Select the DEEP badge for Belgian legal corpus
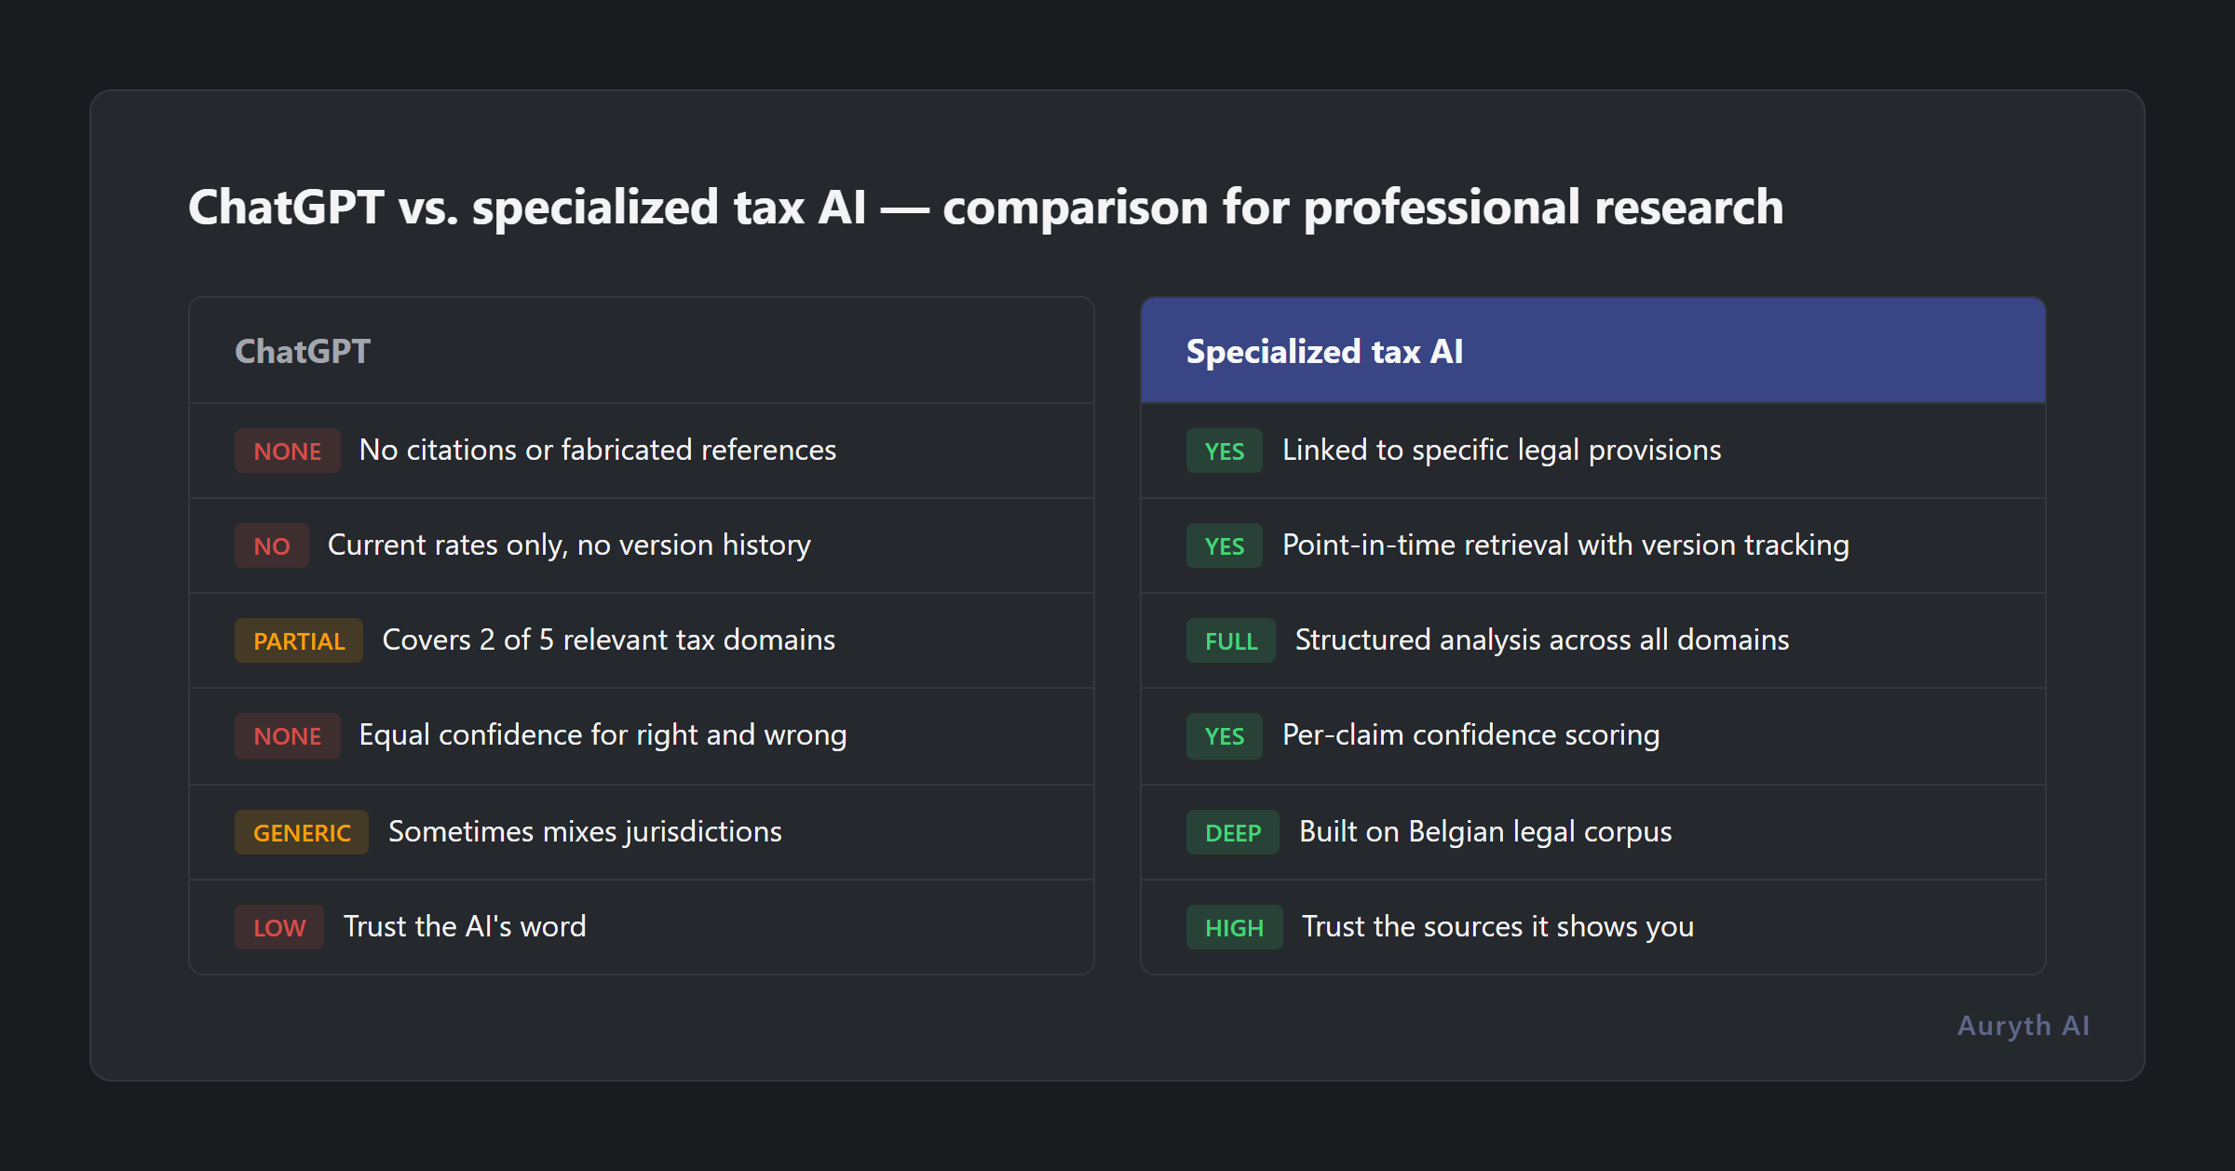The image size is (2235, 1171). pos(1231,832)
